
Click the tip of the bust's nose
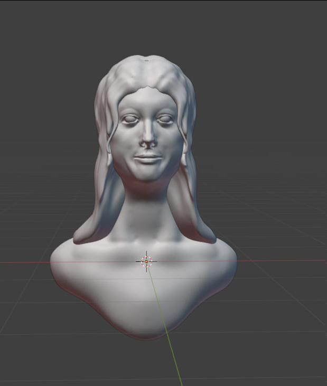(x=148, y=142)
